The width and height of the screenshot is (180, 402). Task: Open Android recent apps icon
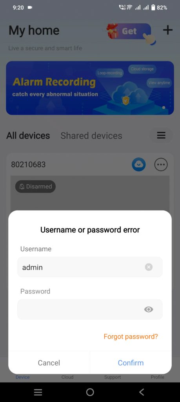[38, 392]
